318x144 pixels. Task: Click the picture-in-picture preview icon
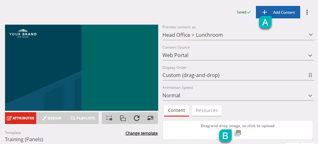point(150,118)
